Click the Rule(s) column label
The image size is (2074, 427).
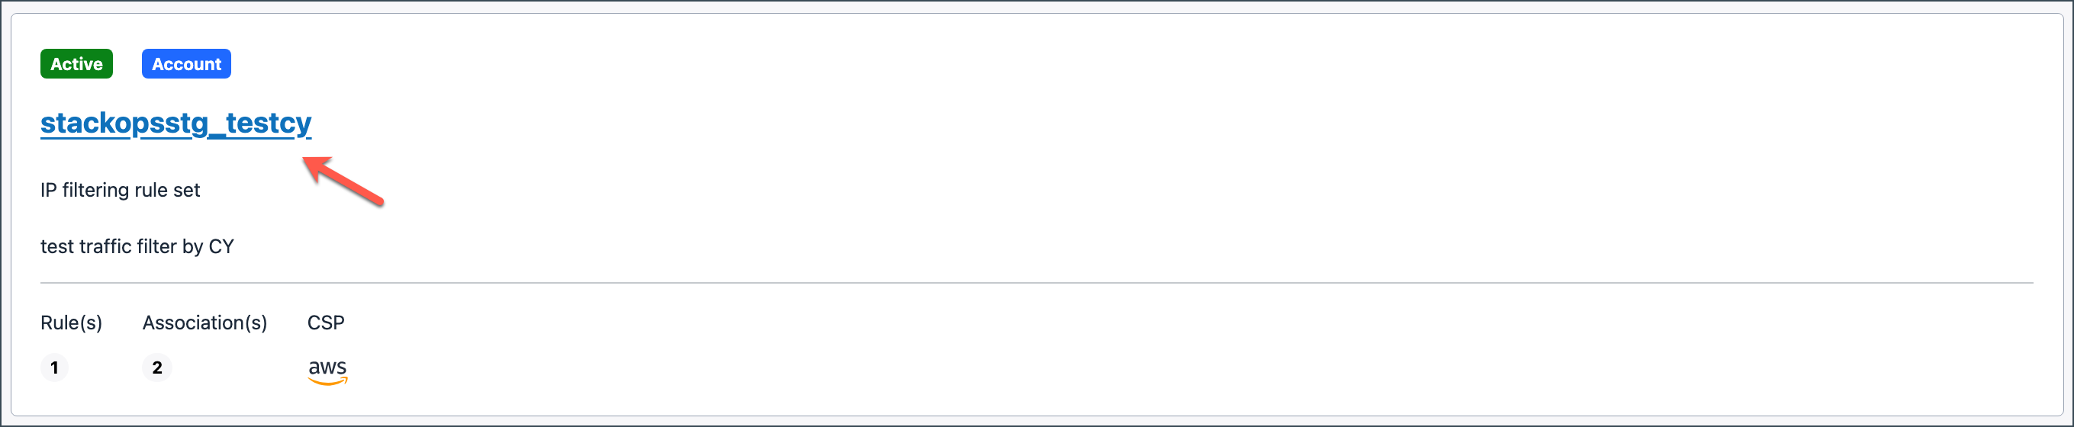pos(71,323)
